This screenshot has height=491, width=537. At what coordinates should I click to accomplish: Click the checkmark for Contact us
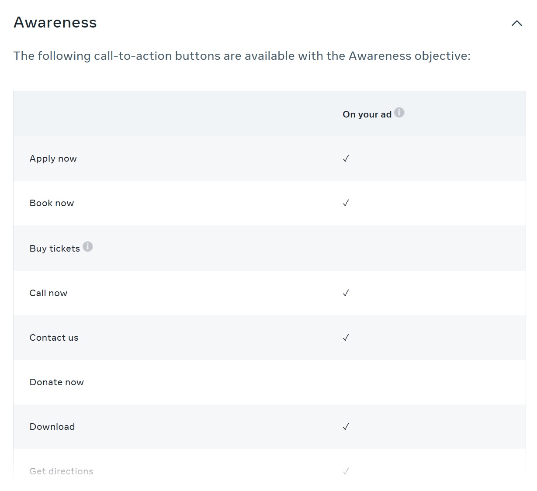346,338
